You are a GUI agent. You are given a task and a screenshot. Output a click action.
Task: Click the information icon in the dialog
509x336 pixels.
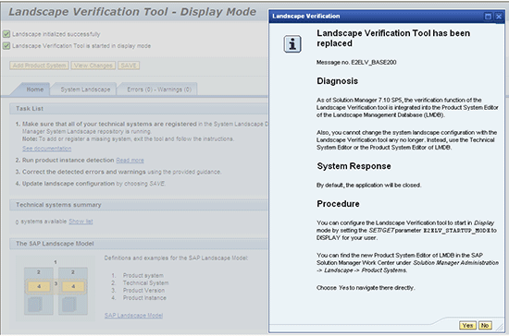[x=292, y=44]
